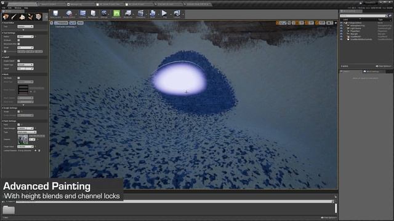Viewport: 394px width, 221px height.
Task: Click the Save Current toolbar icon
Action: (55, 14)
